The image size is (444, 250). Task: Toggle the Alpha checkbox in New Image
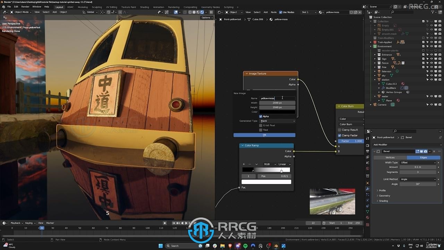click(261, 116)
